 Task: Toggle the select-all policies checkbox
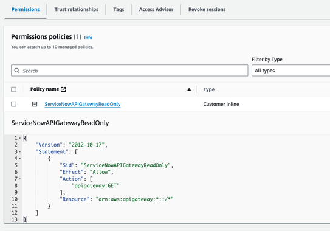point(14,89)
